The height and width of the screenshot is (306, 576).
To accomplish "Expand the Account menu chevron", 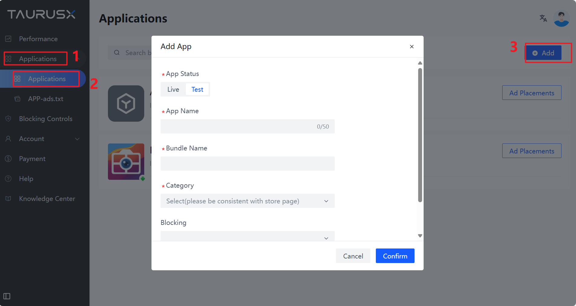I will (77, 139).
